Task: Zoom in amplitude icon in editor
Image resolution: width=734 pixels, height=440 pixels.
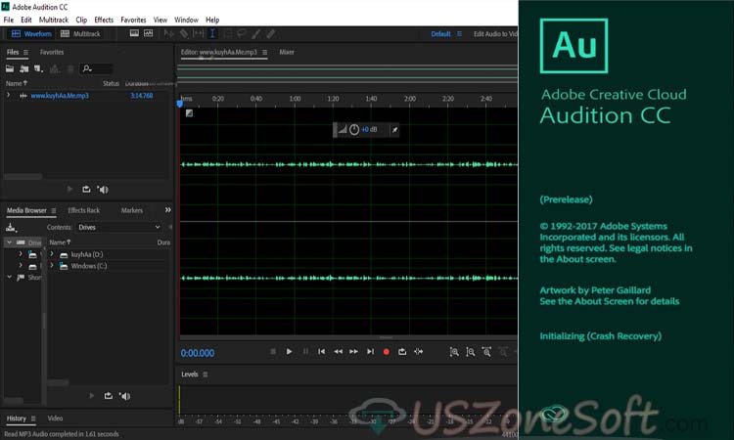Action: pyautogui.click(x=454, y=352)
